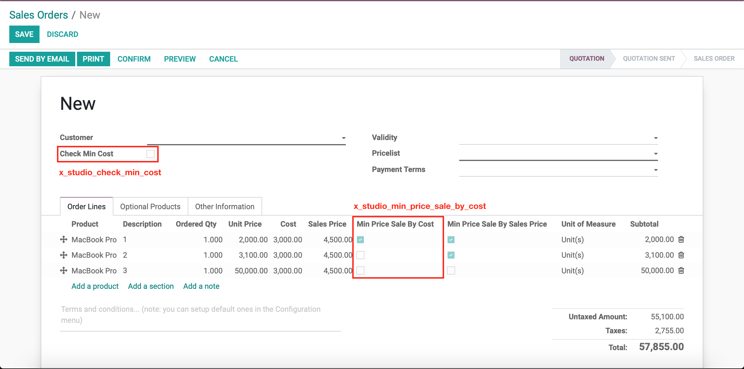Screen dimensions: 744x369
Task: Expand the Validity dropdown
Action: [656, 138]
